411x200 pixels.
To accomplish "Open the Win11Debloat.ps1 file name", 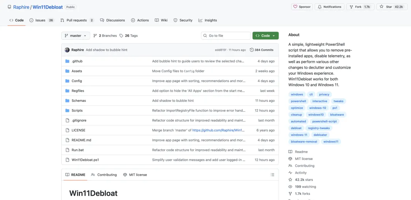I will (x=85, y=160).
